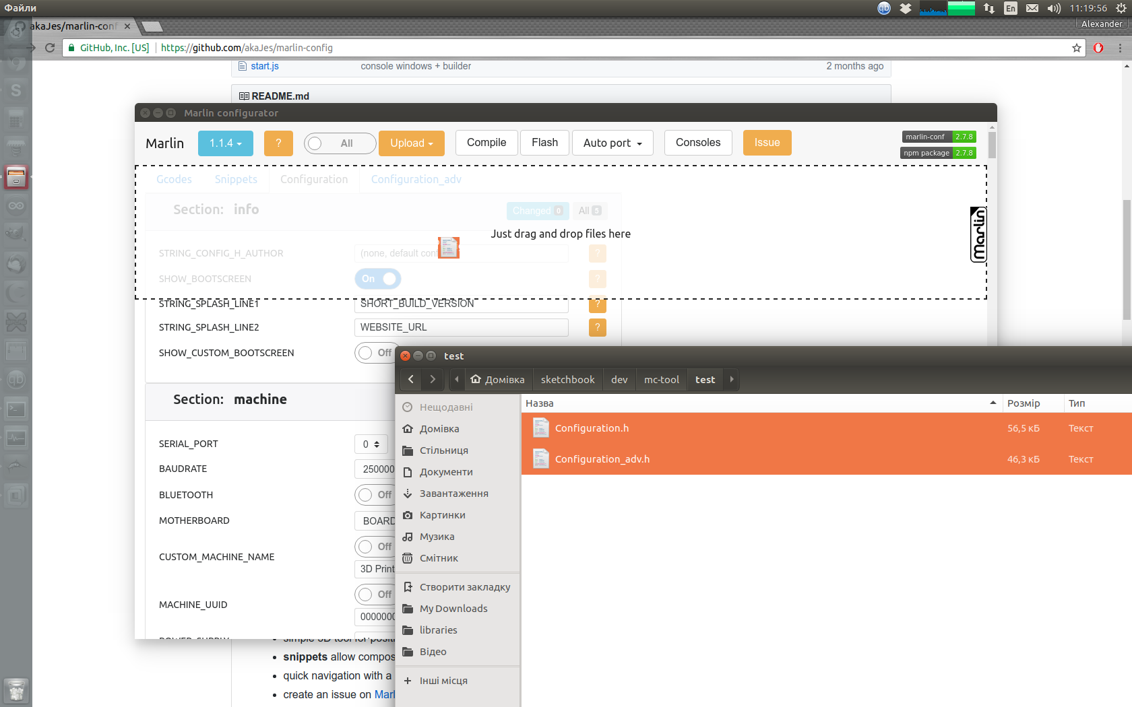Switch to the Configuration_adv tab

coord(416,179)
